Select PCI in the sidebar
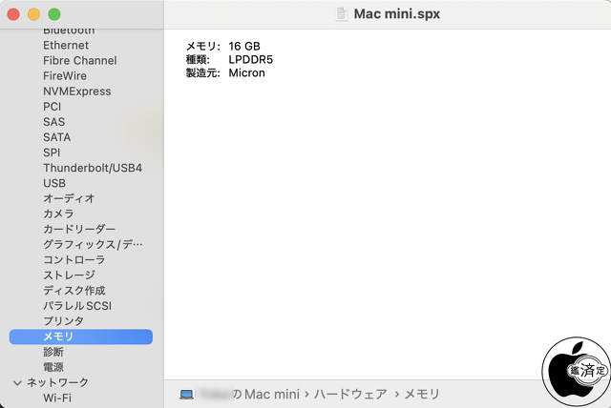Viewport: 611px width, 408px height. click(x=53, y=107)
